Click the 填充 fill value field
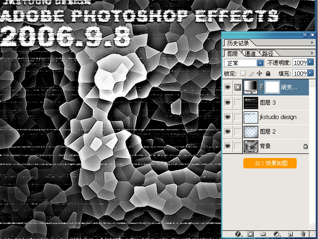Image resolution: width=318 pixels, height=239 pixels. [x=300, y=73]
